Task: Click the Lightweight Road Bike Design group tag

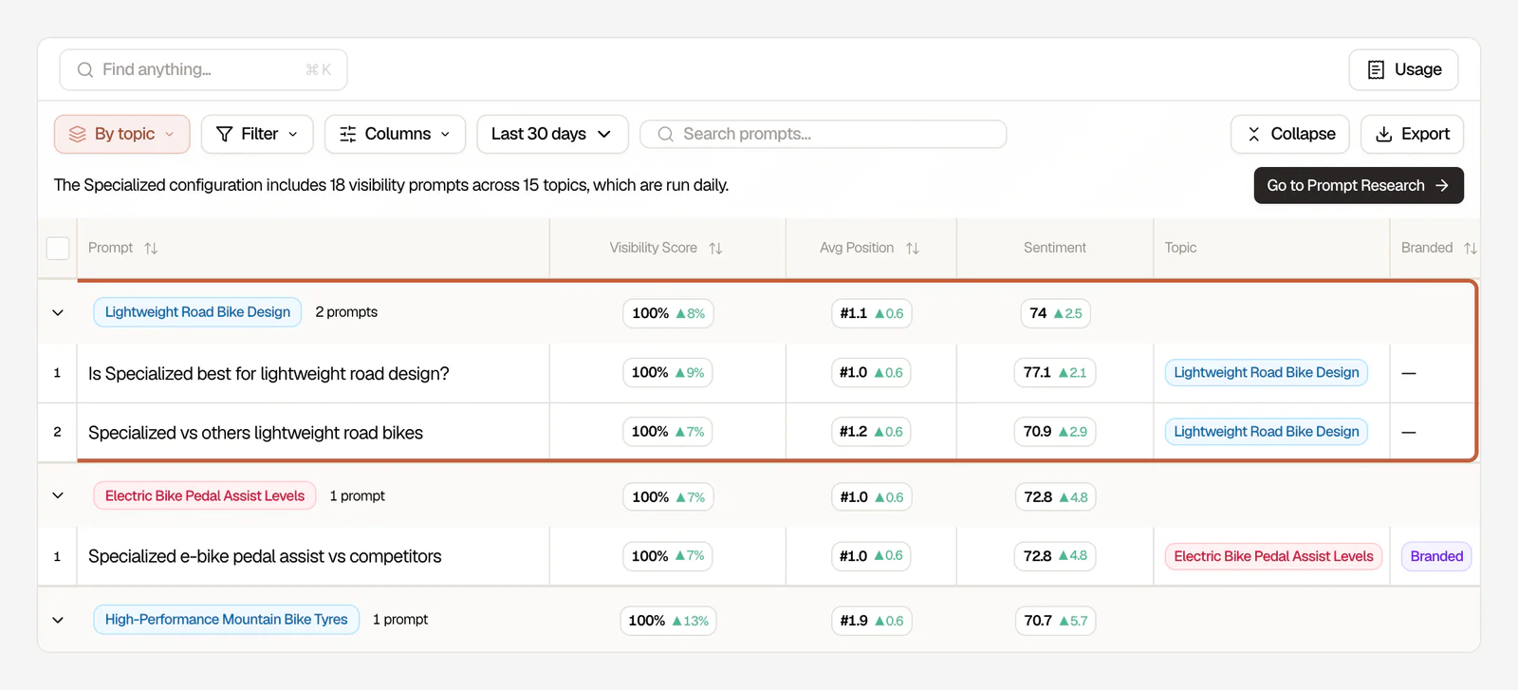Action: 197,312
